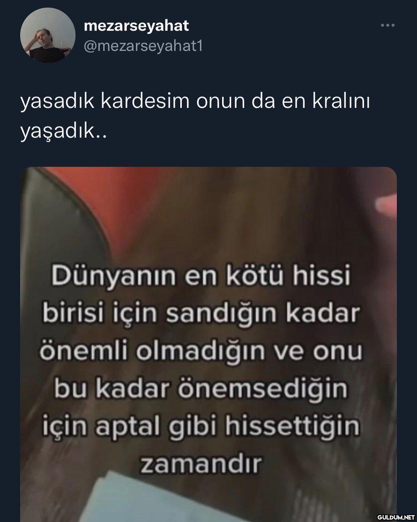Click the 'bu kadar önemsediğin' caption line
The image size is (417, 522).
[200, 388]
